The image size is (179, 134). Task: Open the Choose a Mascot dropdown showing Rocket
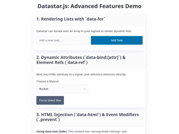62,89
